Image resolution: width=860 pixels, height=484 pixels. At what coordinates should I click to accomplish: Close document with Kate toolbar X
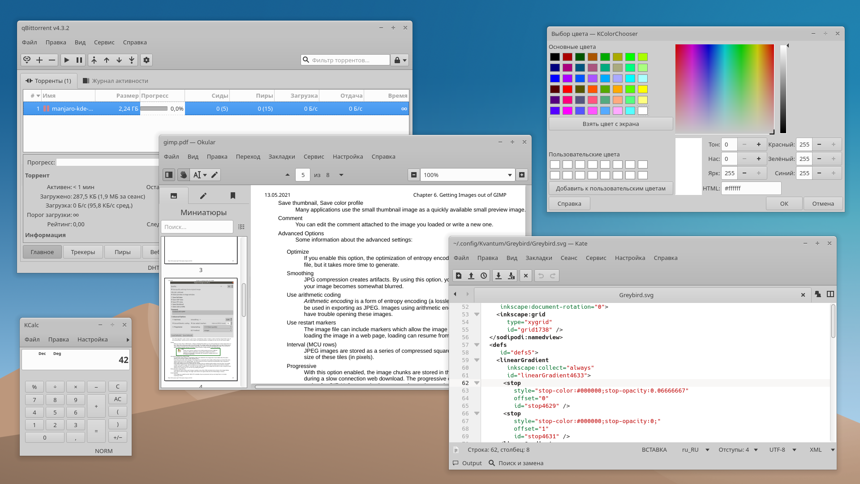coord(526,276)
